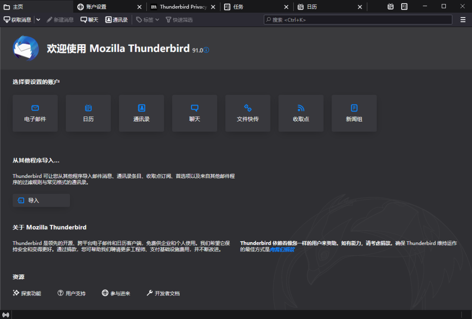
Task: Open the 文件快传 setup card
Action: coord(248,113)
